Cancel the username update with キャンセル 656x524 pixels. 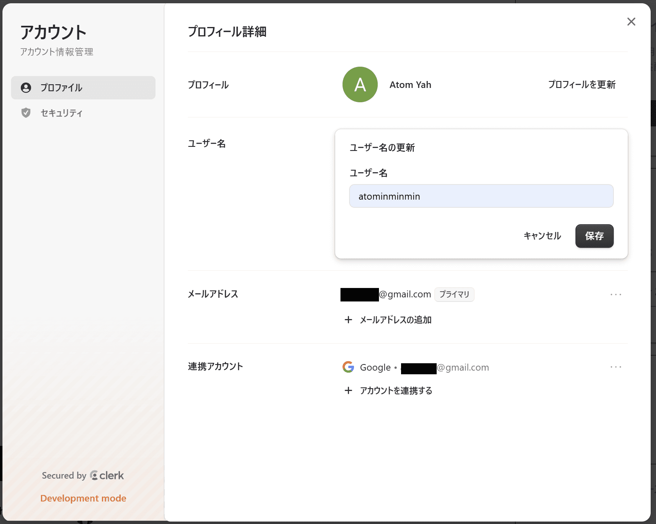542,236
